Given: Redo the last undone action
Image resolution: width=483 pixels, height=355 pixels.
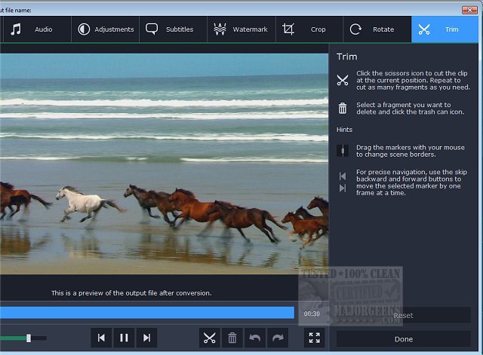Looking at the screenshot, I should 276,338.
